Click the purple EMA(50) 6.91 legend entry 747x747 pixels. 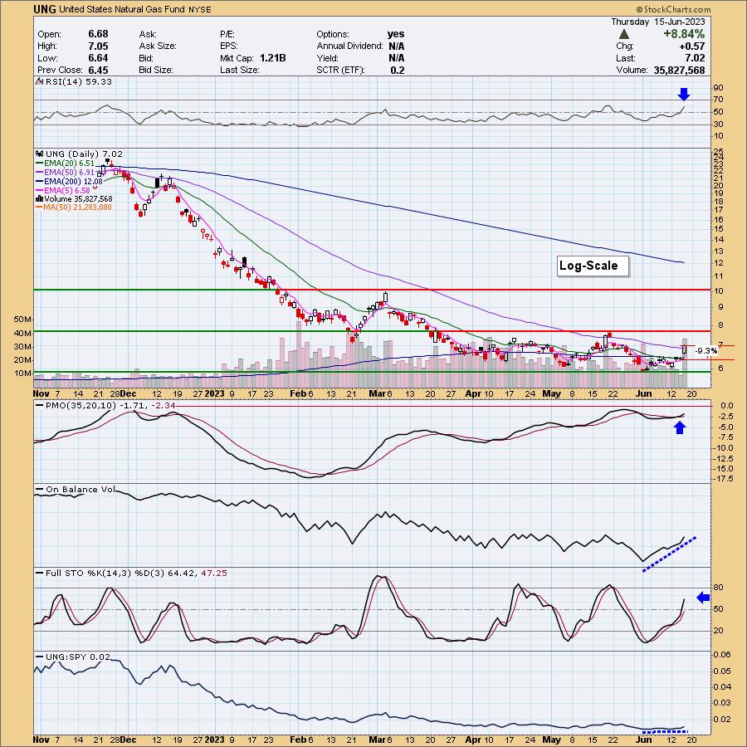click(x=66, y=172)
